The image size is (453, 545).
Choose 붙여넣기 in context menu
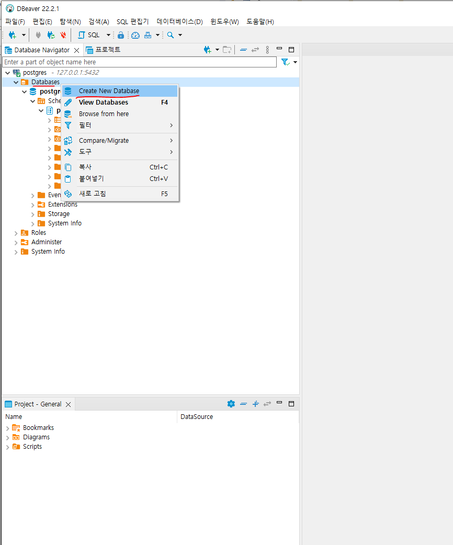pos(120,179)
